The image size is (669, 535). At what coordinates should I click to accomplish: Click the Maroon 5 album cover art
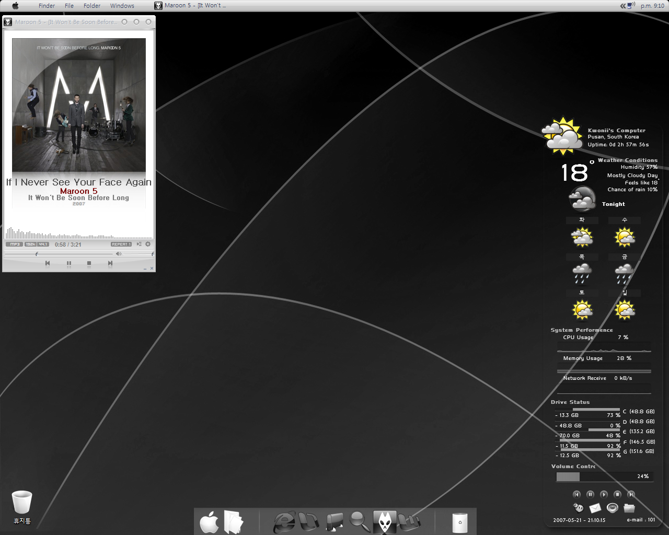pos(79,105)
